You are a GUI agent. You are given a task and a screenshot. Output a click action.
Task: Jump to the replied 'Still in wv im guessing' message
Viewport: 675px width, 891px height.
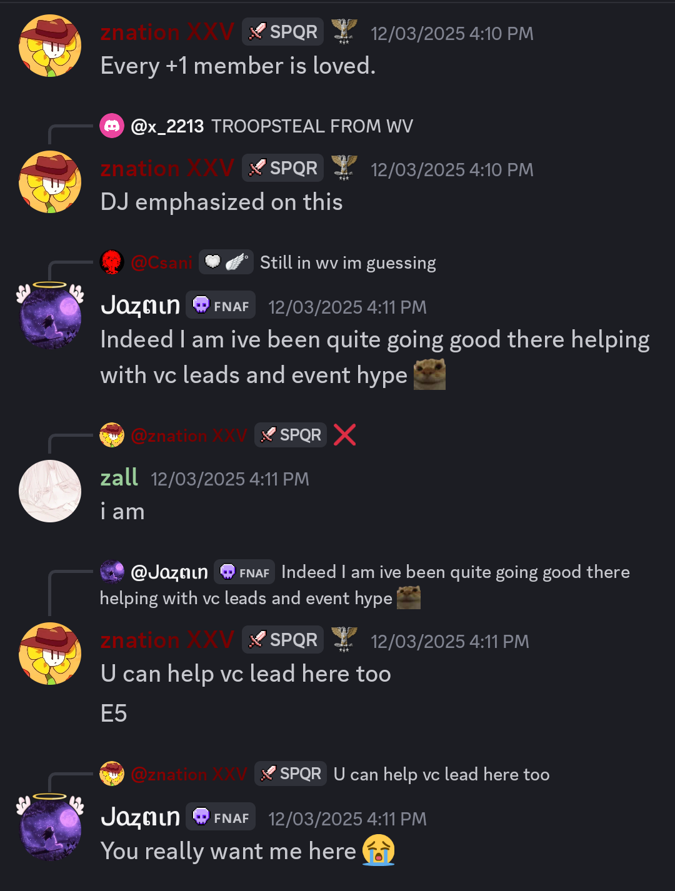[x=348, y=262]
